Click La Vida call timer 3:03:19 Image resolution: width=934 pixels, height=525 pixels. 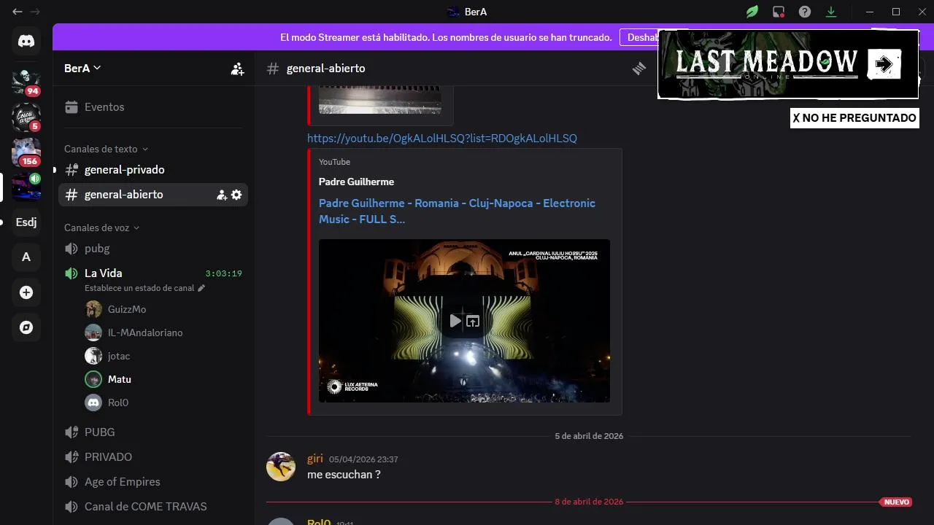coord(223,273)
